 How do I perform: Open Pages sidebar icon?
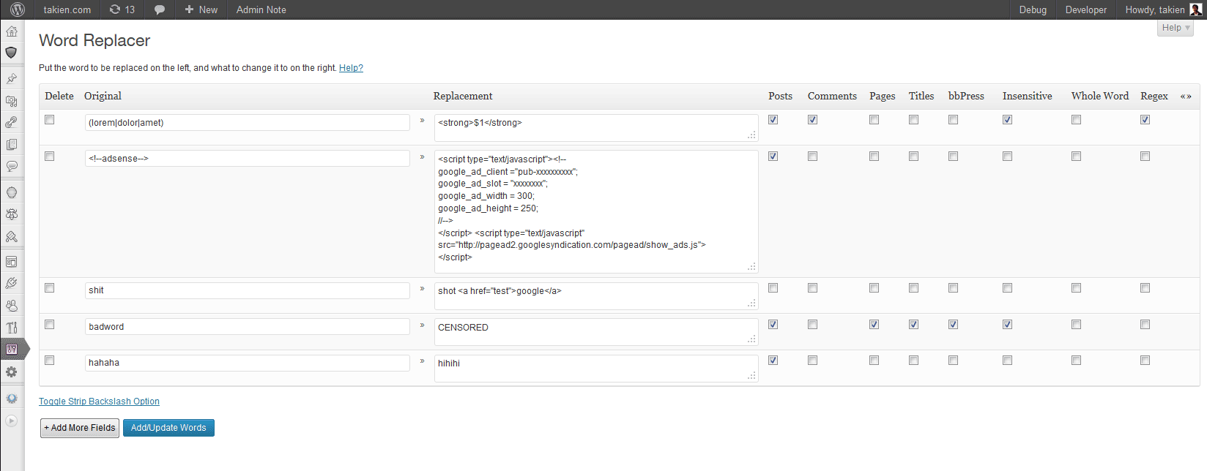coord(12,145)
